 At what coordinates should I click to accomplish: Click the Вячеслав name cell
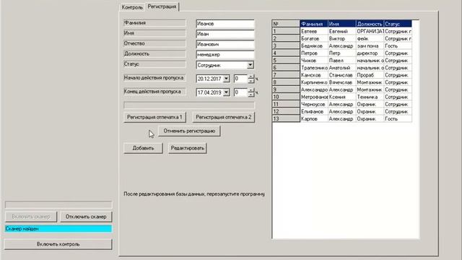[341, 82]
